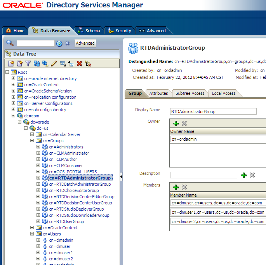This screenshot has height=265, width=266.
Task: Click the Display Name input field
Action: point(213,112)
